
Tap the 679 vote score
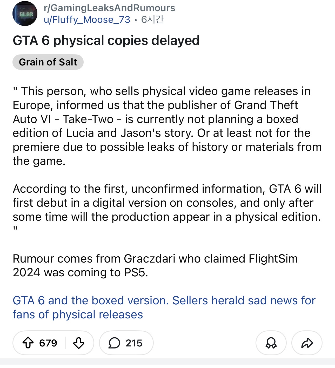click(48, 343)
